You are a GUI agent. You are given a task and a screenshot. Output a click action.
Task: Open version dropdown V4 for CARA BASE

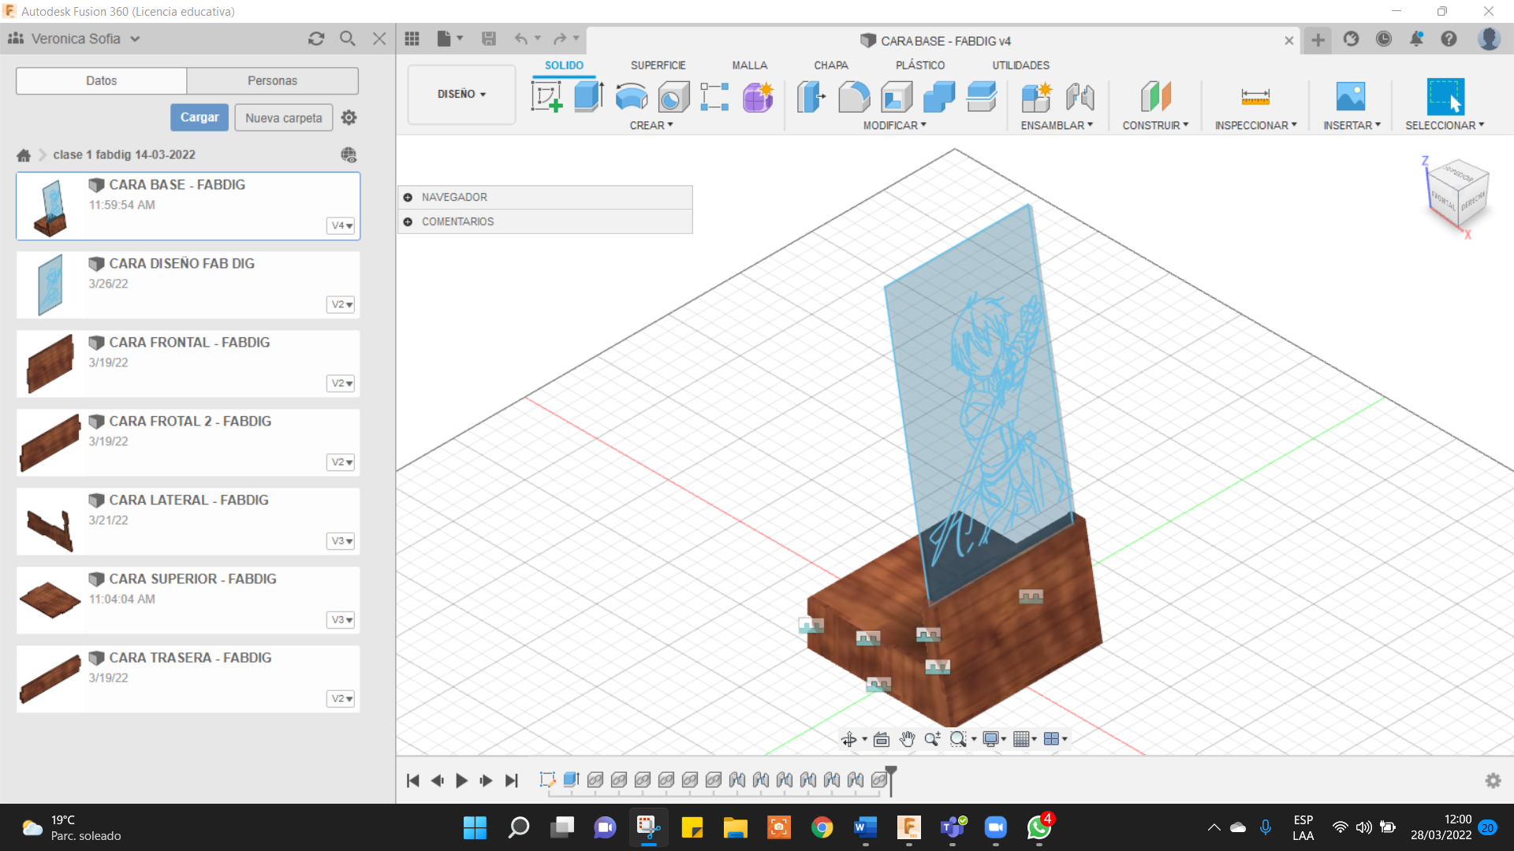341,225
